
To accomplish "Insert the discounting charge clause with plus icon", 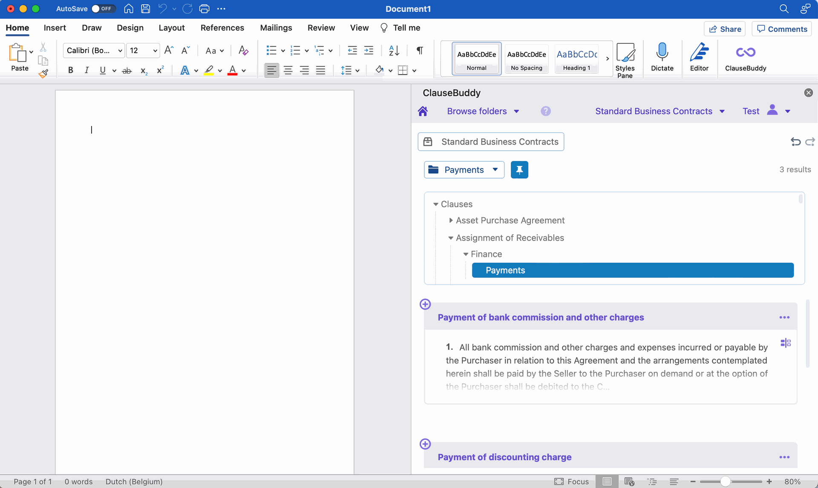I will (x=425, y=444).
